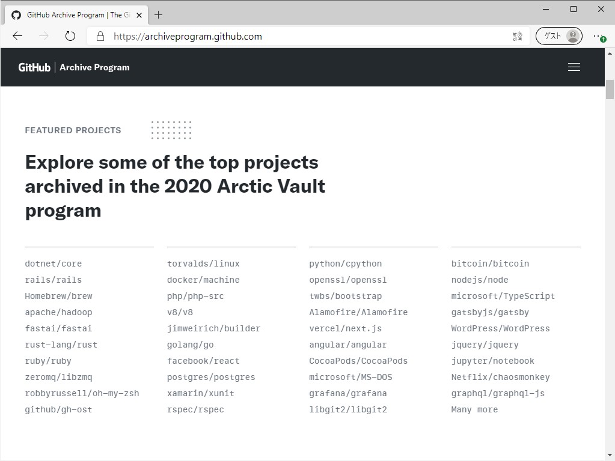Open the hamburger navigation menu
This screenshot has height=461, width=615.
(574, 67)
